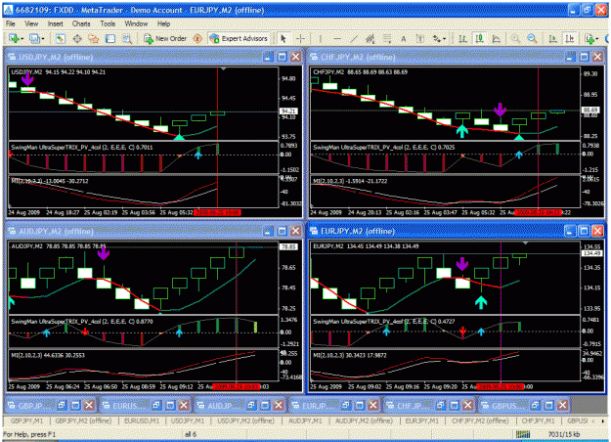The height and width of the screenshot is (442, 611).
Task: Select the Text Label tool
Action: click(420, 38)
